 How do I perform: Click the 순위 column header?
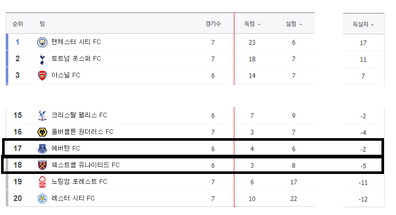pos(18,24)
